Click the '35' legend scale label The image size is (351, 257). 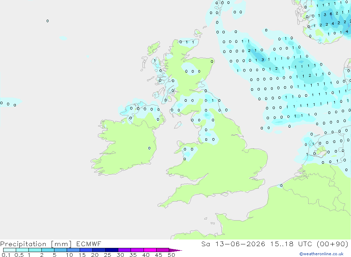pyautogui.click(x=133, y=255)
